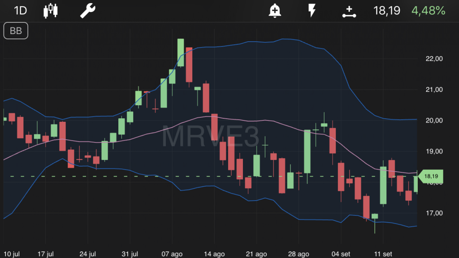Viewport: 459px width, 258px height.
Task: Click the 24 jul date label
Action: (x=88, y=254)
